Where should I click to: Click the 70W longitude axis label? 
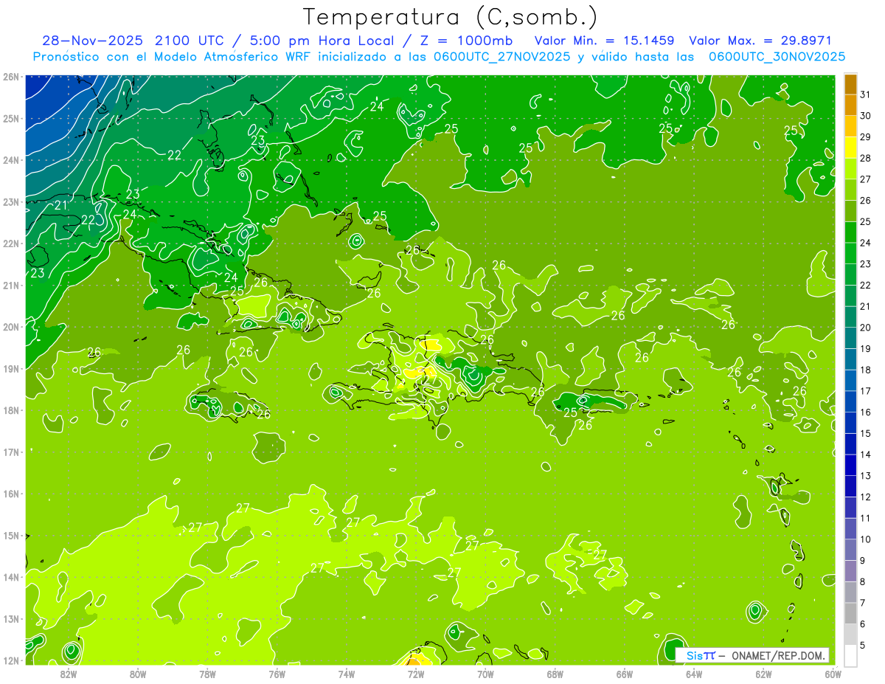(x=485, y=674)
